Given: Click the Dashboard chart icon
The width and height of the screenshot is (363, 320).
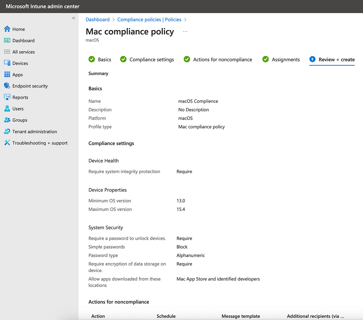Looking at the screenshot, I should coord(7,40).
